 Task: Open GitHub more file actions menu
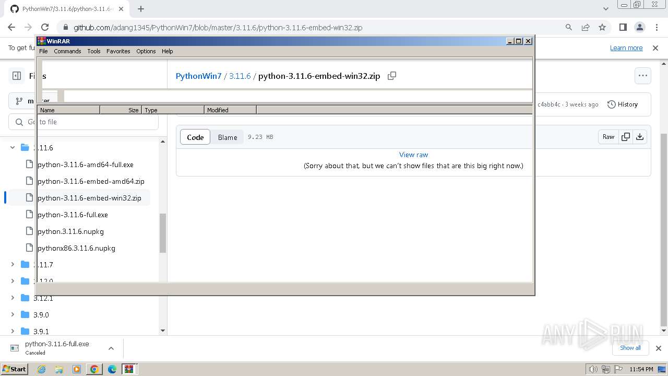coord(643,76)
